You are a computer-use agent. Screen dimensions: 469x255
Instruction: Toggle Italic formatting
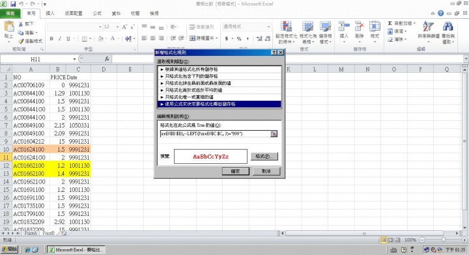click(60, 38)
